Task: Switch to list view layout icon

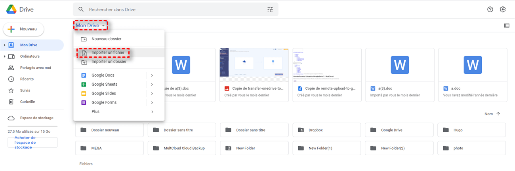Action: click(x=506, y=26)
